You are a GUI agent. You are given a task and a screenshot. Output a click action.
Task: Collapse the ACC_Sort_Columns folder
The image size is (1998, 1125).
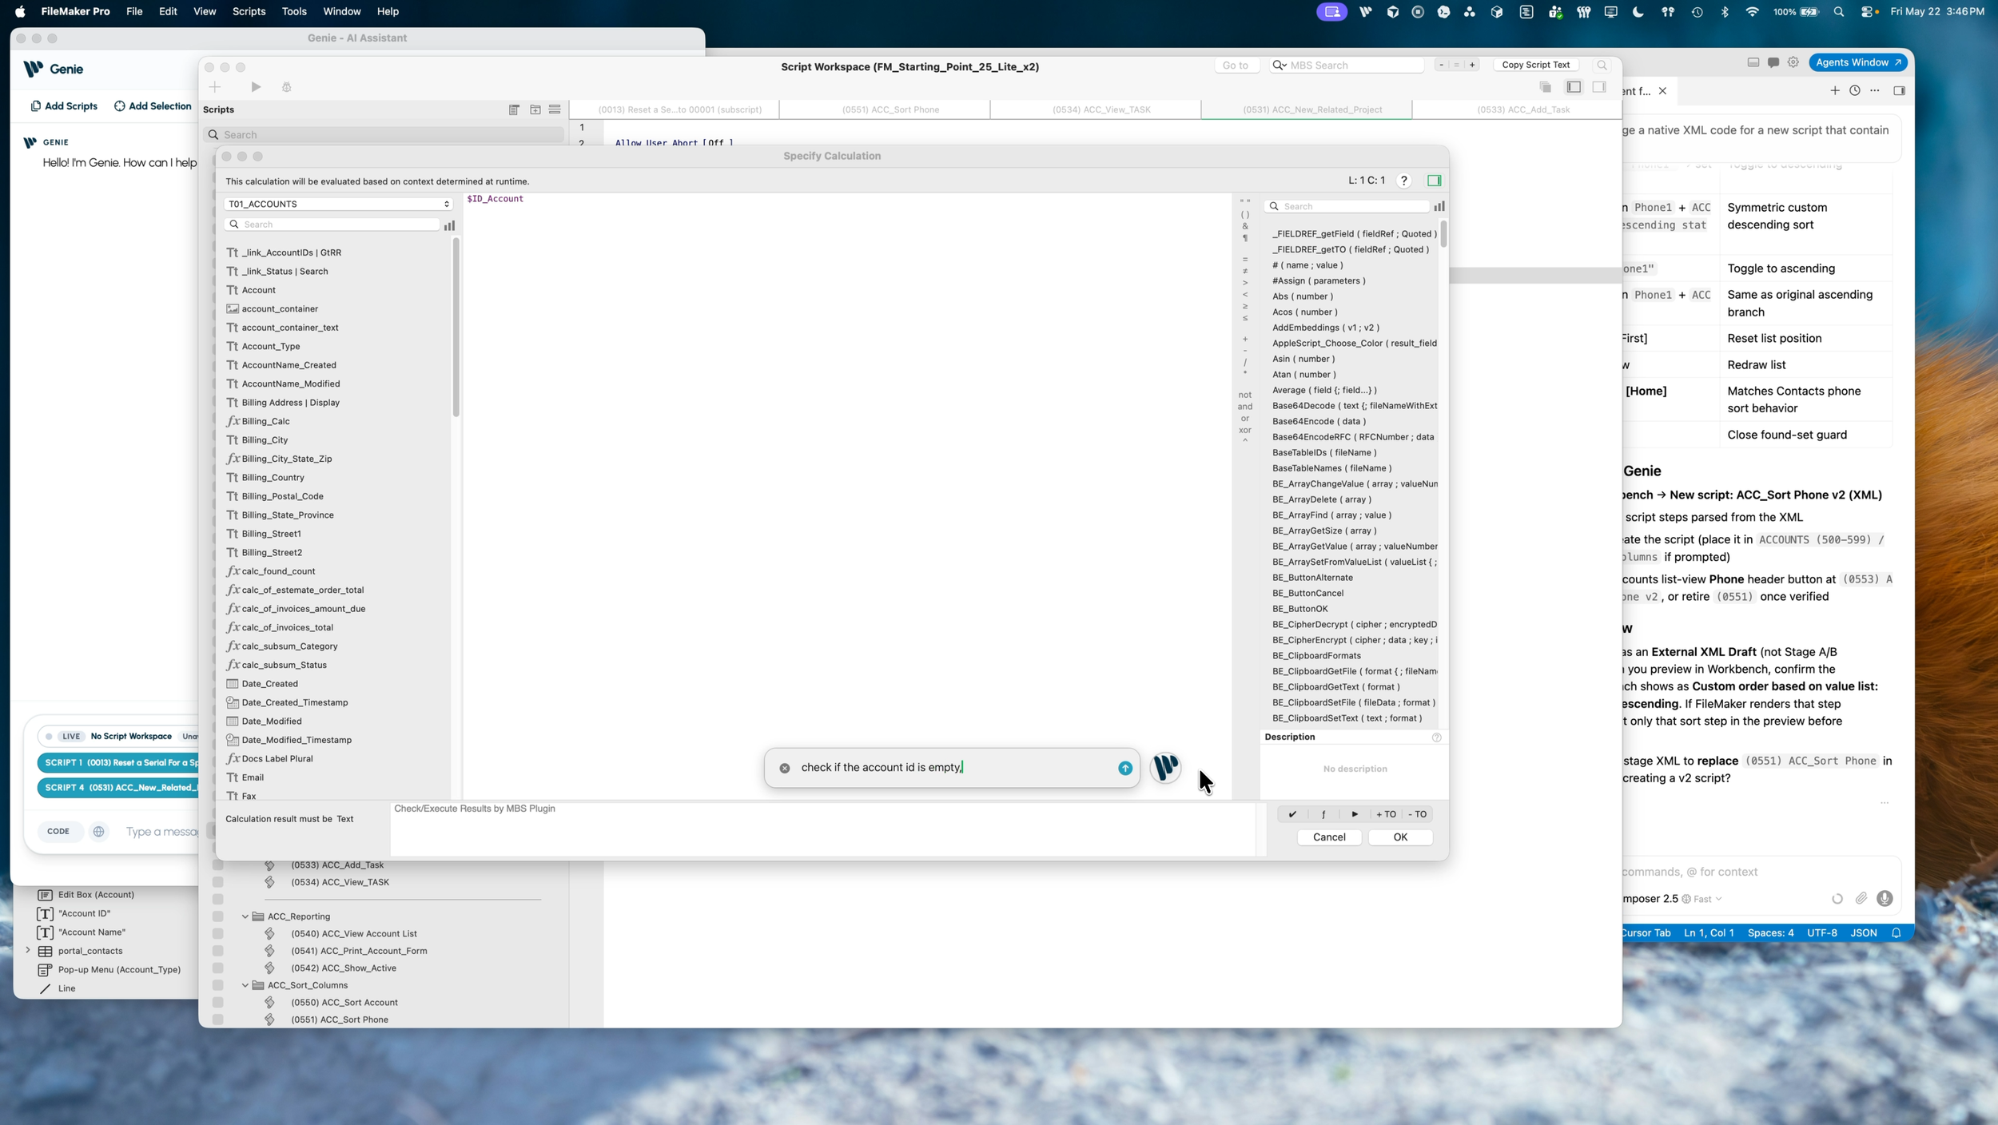click(245, 986)
